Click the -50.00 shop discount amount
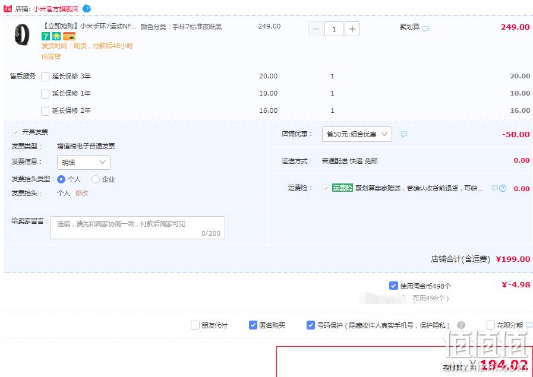 516,135
